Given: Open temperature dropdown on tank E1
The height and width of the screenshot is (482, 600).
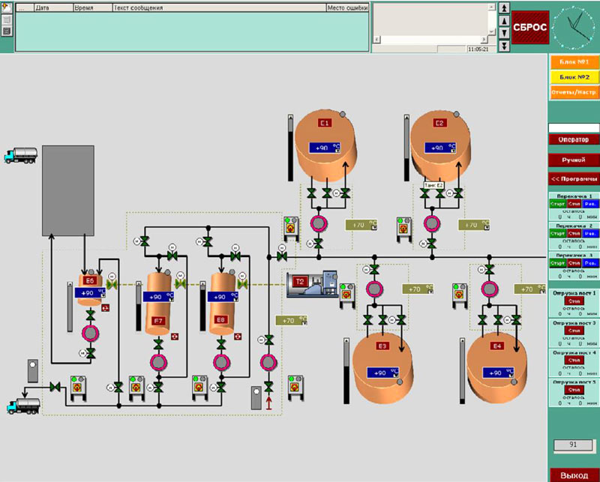Looking at the screenshot, I should pos(339,149).
